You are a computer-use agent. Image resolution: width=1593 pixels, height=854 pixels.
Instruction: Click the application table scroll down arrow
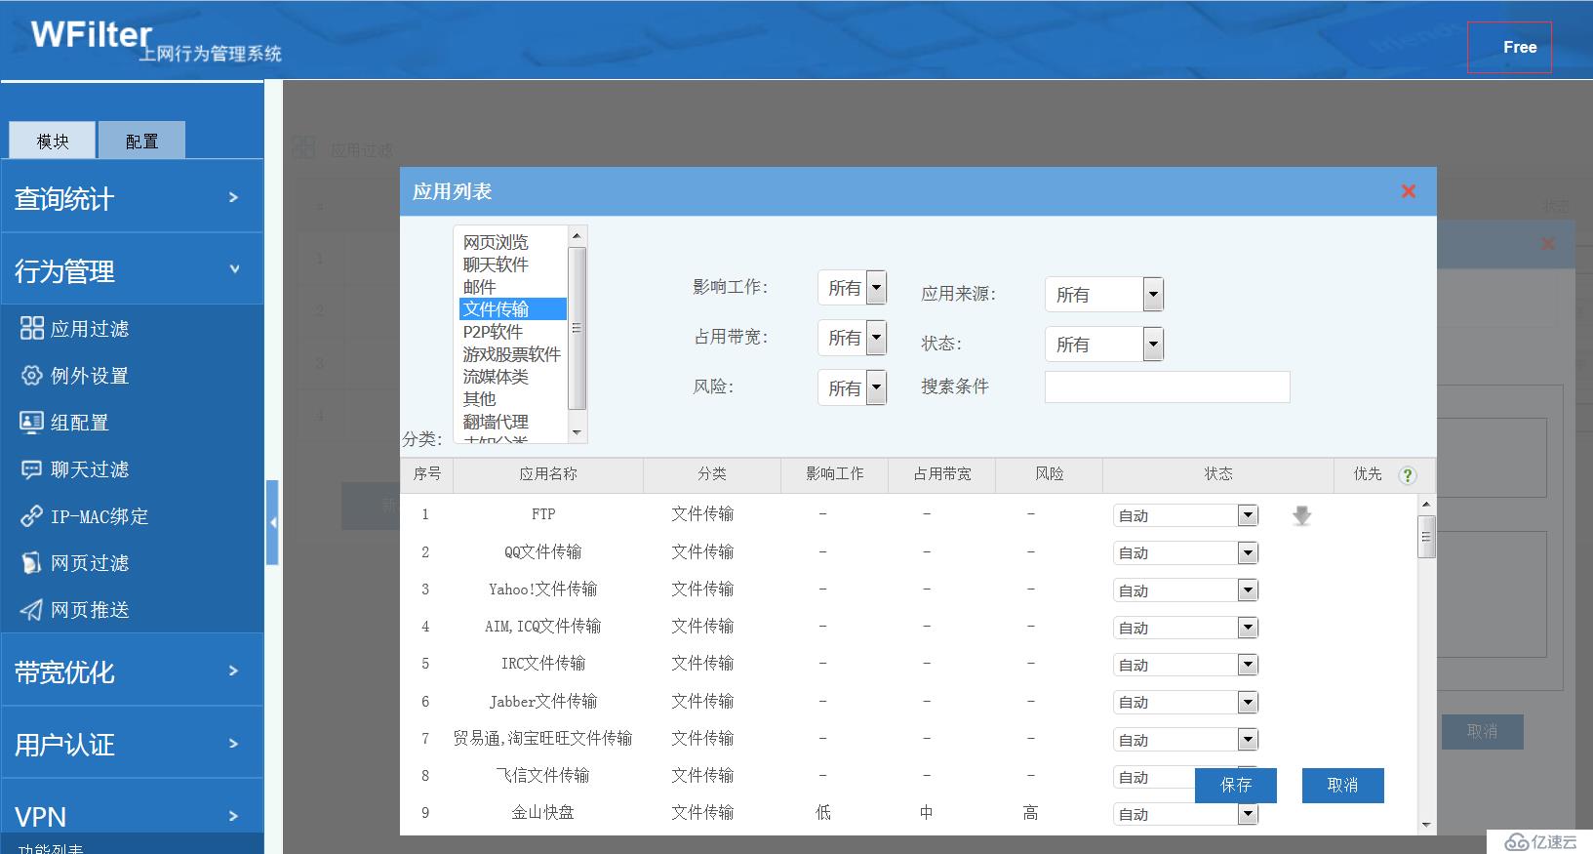(x=1426, y=825)
